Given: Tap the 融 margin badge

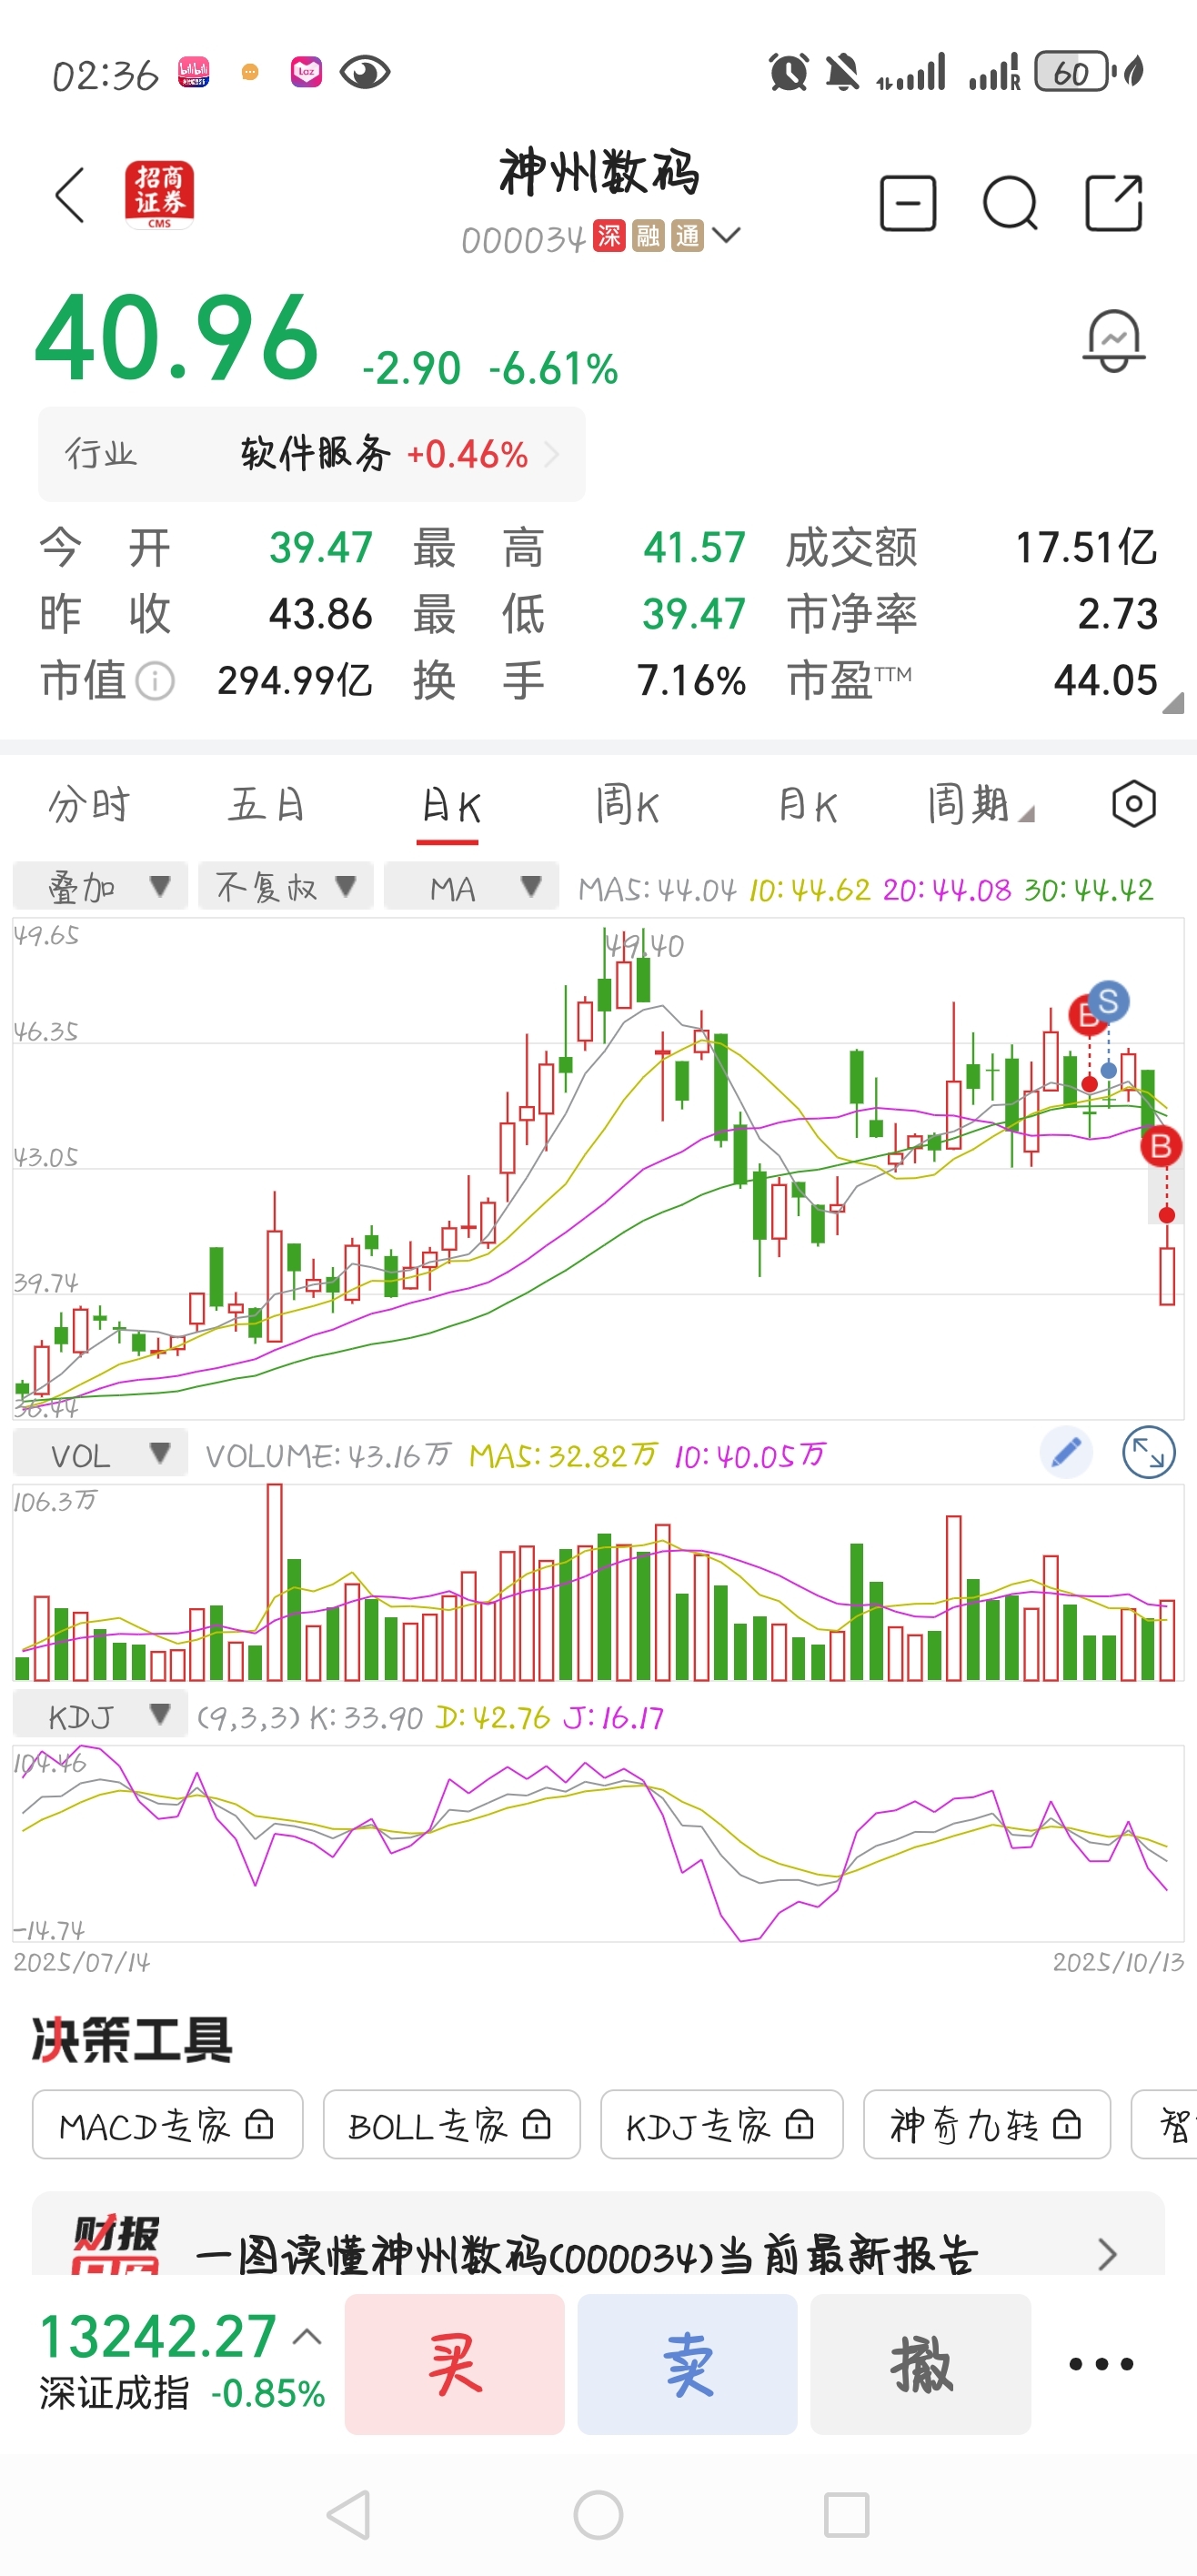Looking at the screenshot, I should coord(648,236).
